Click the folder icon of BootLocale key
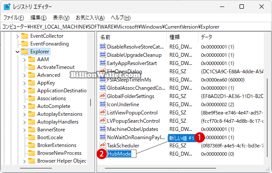The width and height of the screenshot is (272, 173). click(x=32, y=137)
